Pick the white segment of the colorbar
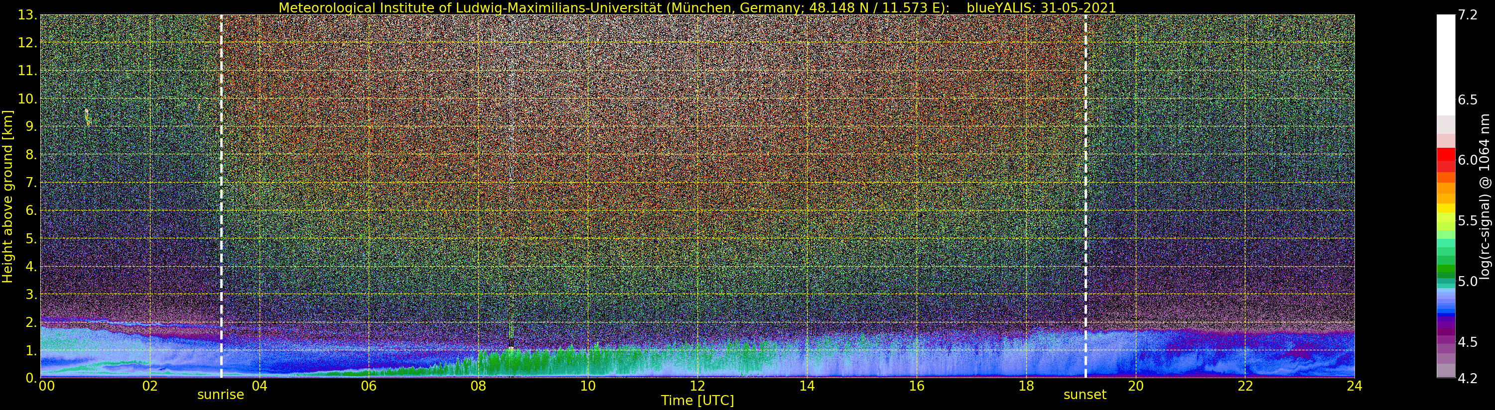 [1446, 65]
